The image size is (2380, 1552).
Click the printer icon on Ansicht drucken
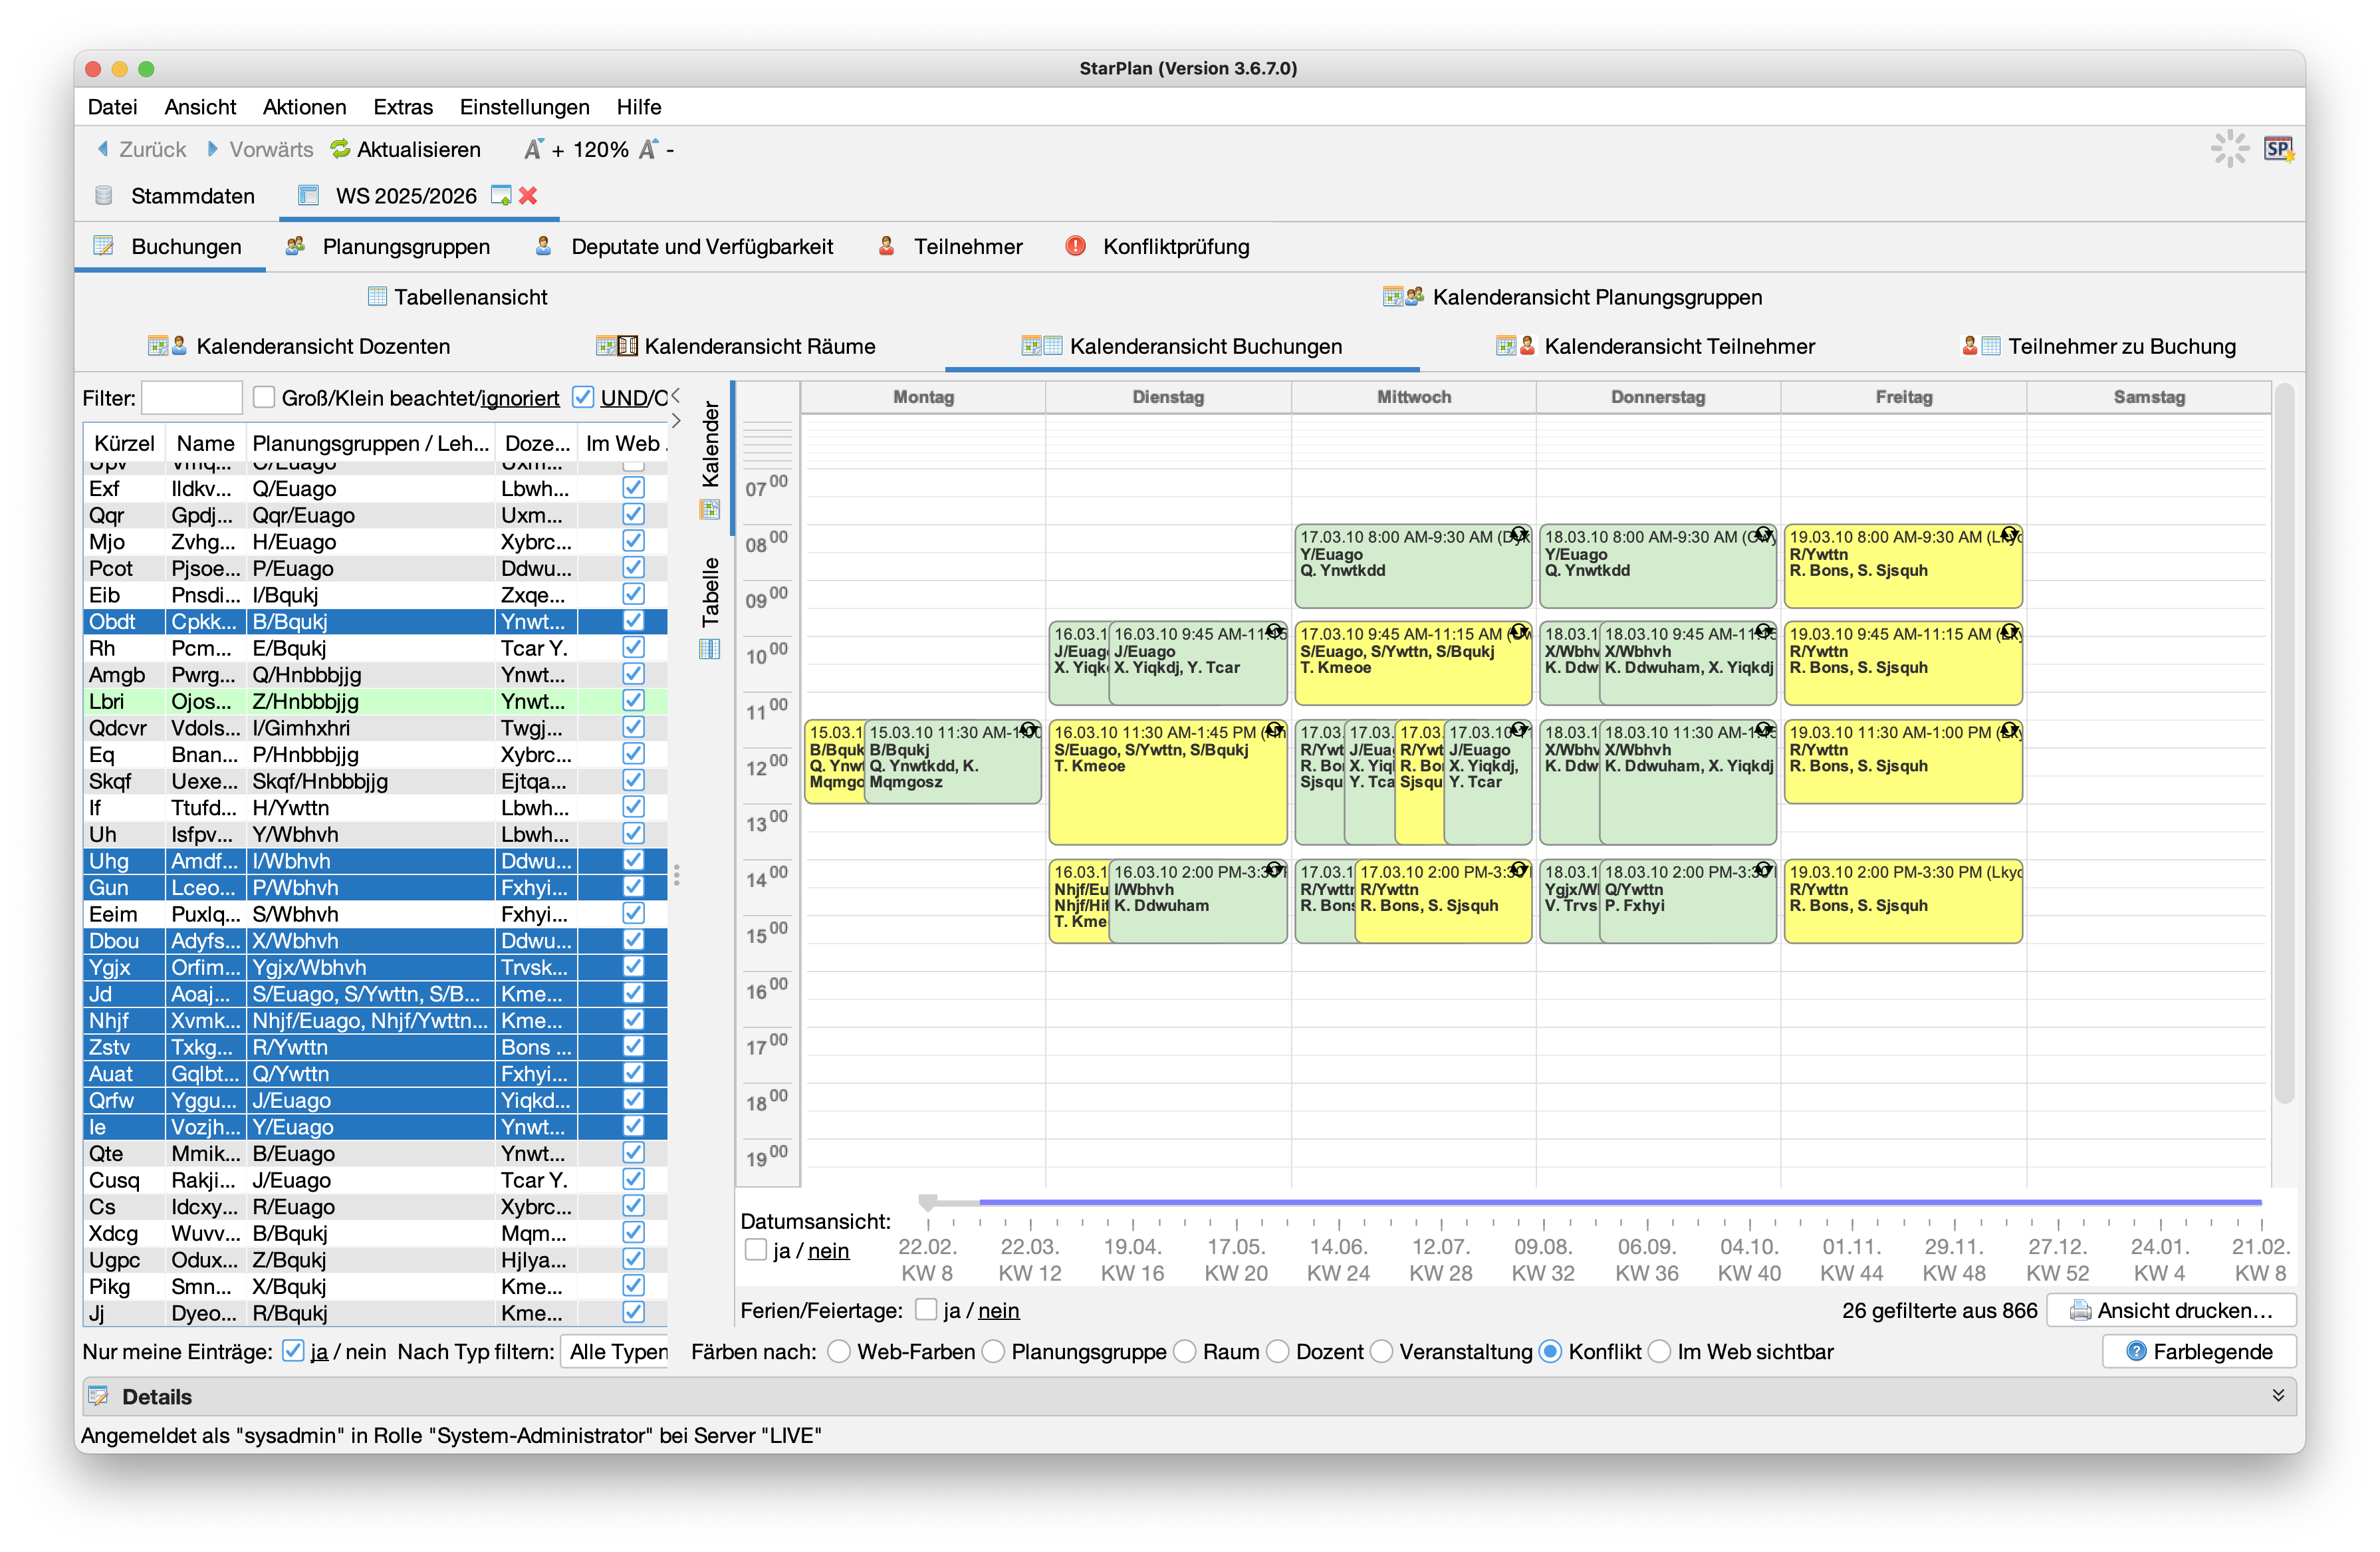click(x=2080, y=1310)
